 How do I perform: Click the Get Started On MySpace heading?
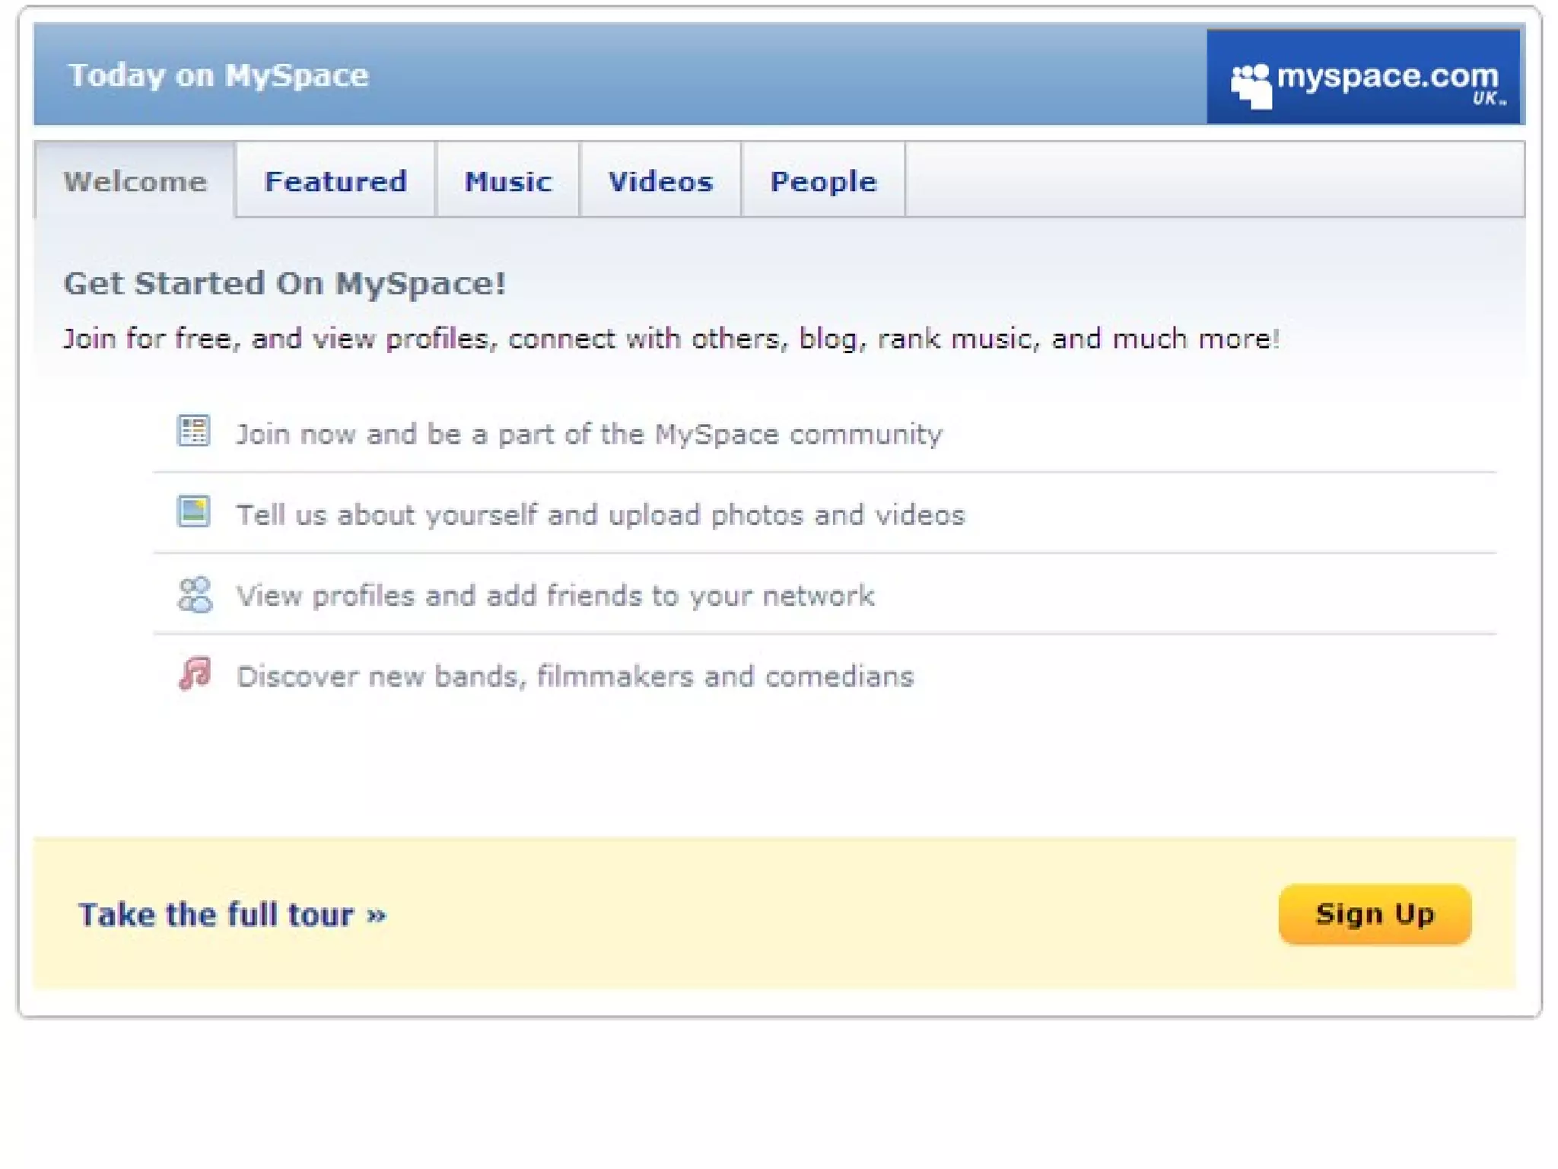[285, 283]
